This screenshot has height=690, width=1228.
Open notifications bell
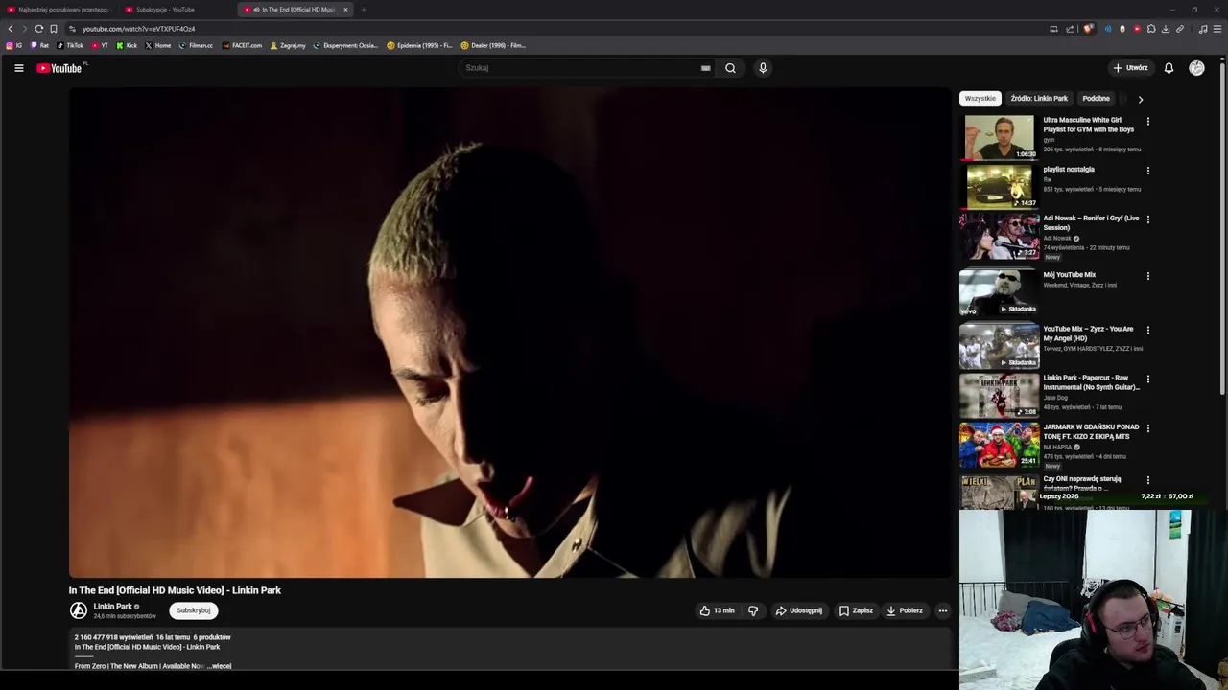click(1169, 68)
